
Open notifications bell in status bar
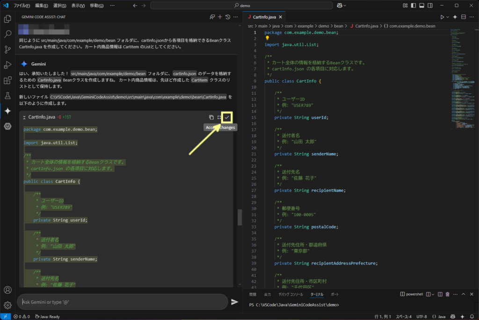coord(472,317)
